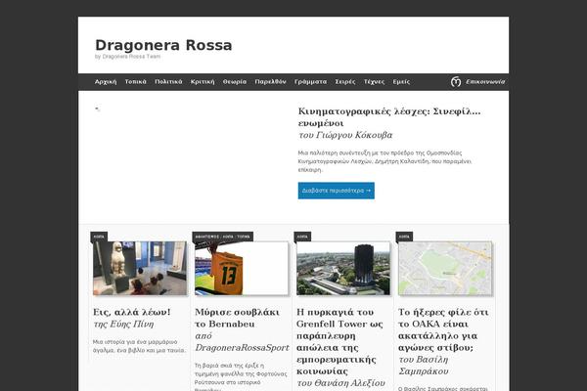Open the orange number 13 jersey thumbnail
Screen dimensions: 587x391
tap(242, 268)
